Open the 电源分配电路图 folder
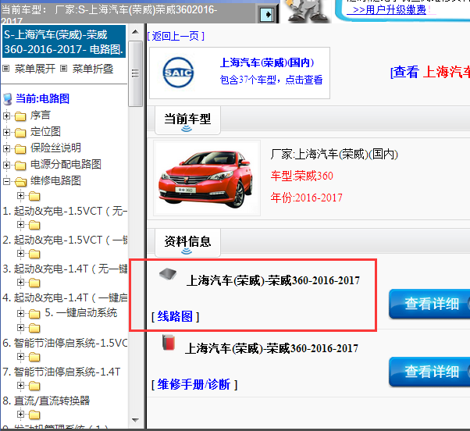 tap(66, 164)
